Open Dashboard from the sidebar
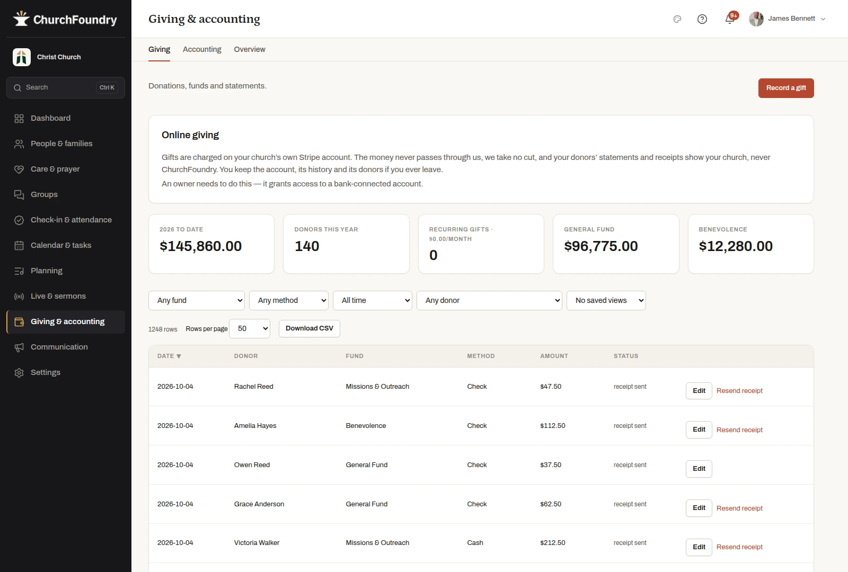The width and height of the screenshot is (848, 572). pyautogui.click(x=66, y=118)
